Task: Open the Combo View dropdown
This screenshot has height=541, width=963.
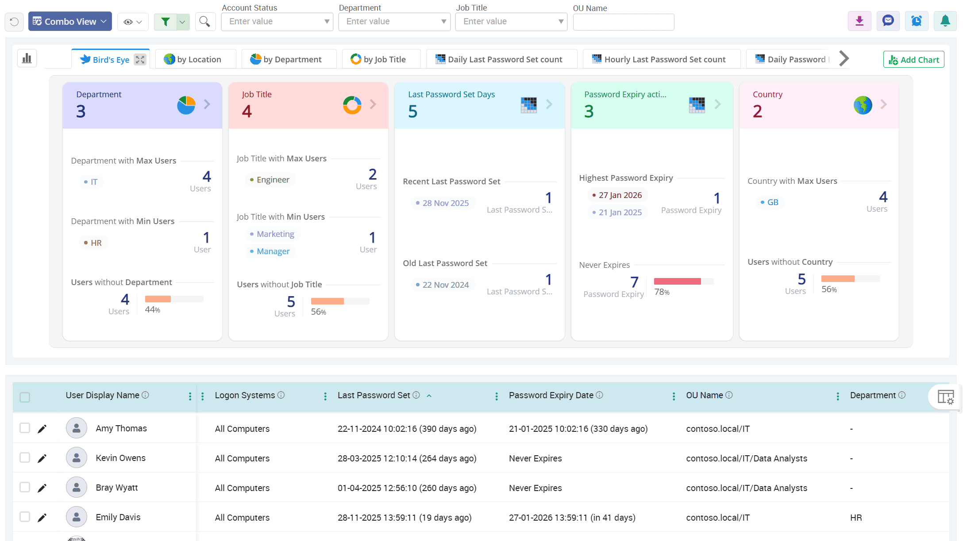Action: coord(70,22)
